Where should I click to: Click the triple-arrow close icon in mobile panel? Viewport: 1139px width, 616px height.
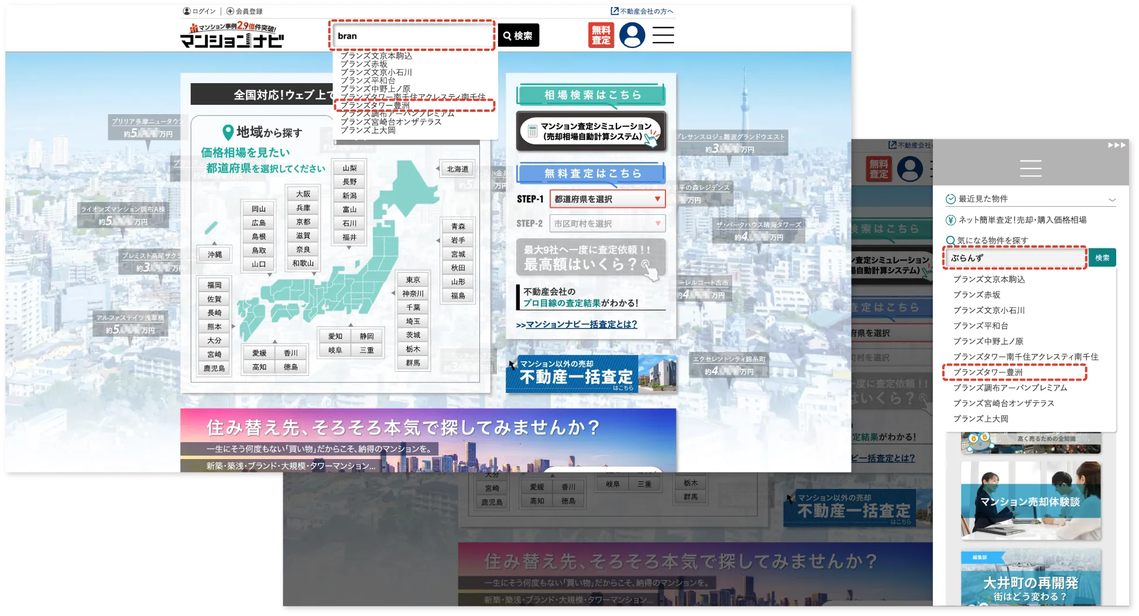1117,145
